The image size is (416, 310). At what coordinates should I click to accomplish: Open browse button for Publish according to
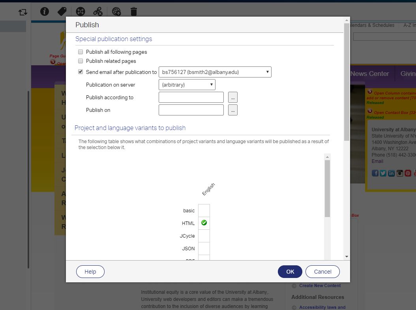click(x=233, y=97)
